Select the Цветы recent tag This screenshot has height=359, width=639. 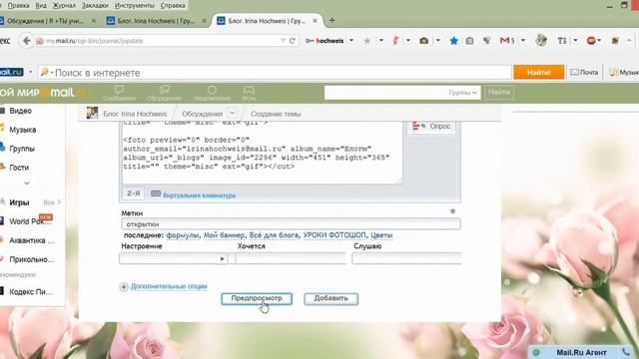coord(381,235)
